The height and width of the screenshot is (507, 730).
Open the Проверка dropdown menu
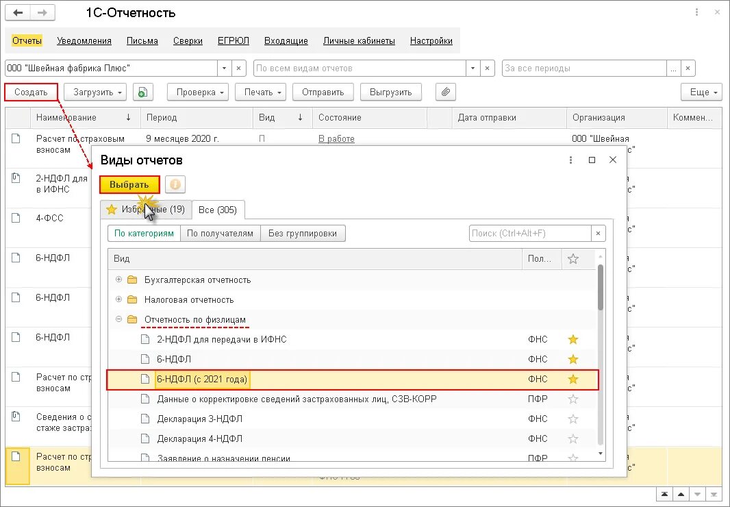199,92
